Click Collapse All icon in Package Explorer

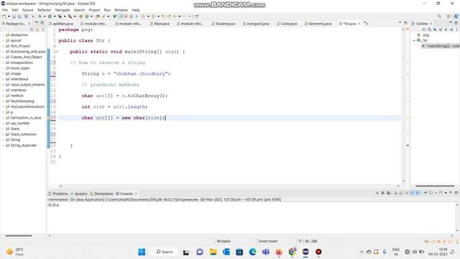point(32,29)
